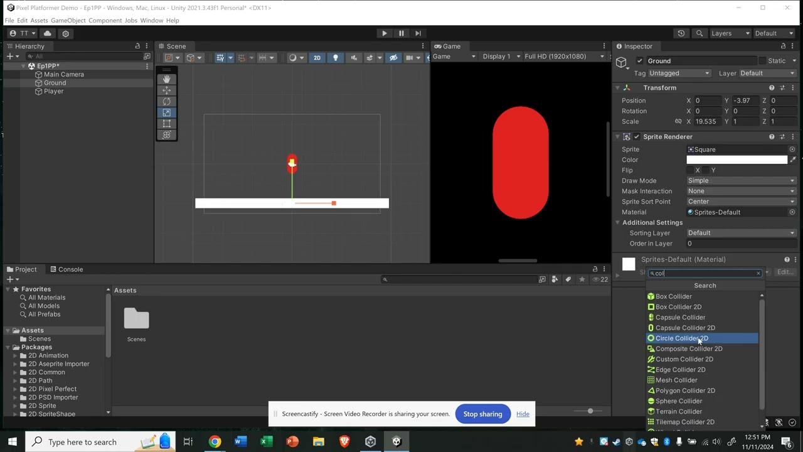Open the Unity Cloud icon
The height and width of the screenshot is (452, 803).
[x=48, y=33]
